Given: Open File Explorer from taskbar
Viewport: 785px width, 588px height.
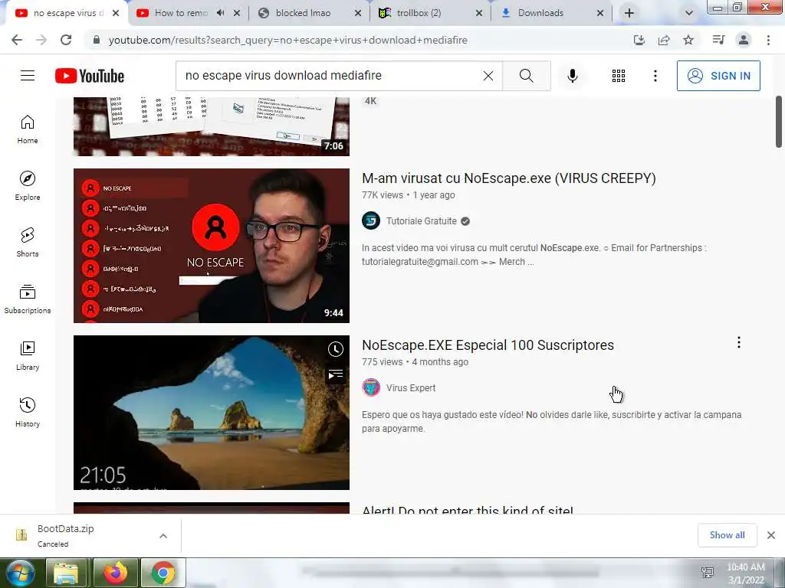Looking at the screenshot, I should [x=66, y=573].
